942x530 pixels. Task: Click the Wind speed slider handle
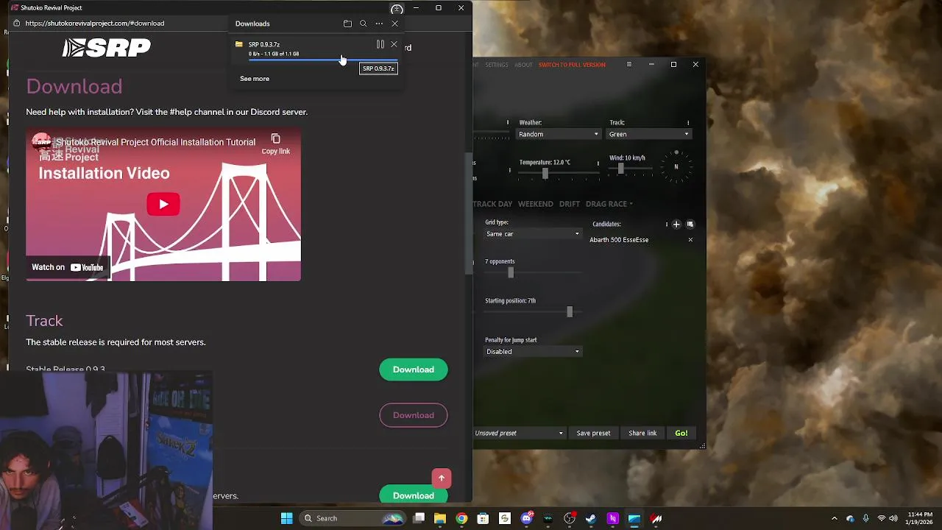tap(621, 169)
